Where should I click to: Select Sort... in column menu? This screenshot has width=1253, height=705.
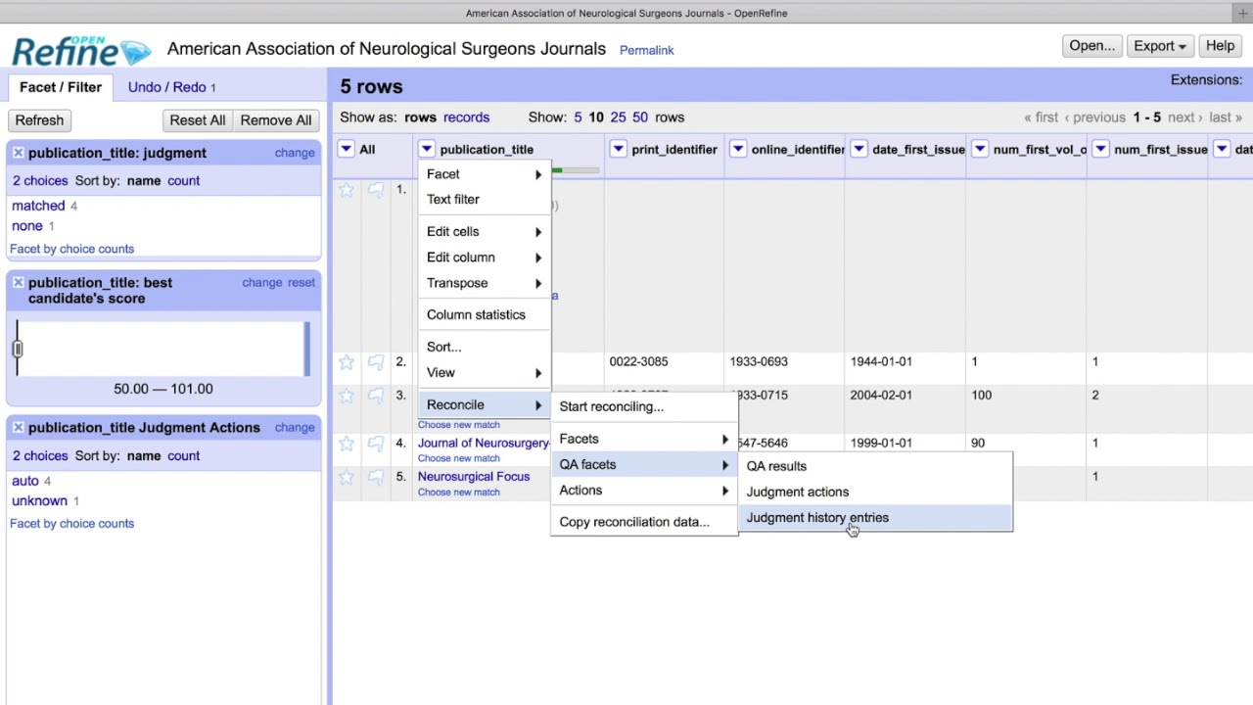[485, 347]
